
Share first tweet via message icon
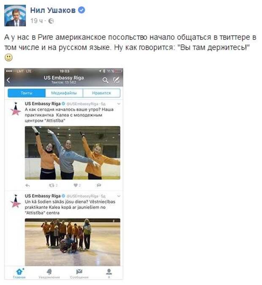(99, 185)
